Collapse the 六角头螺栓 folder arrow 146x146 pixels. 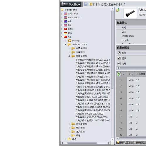click(x=69, y=56)
